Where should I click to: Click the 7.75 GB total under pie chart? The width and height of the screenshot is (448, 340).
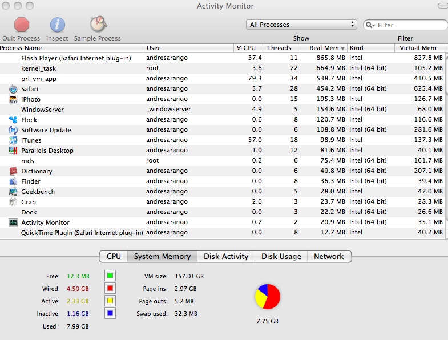pyautogui.click(x=267, y=321)
